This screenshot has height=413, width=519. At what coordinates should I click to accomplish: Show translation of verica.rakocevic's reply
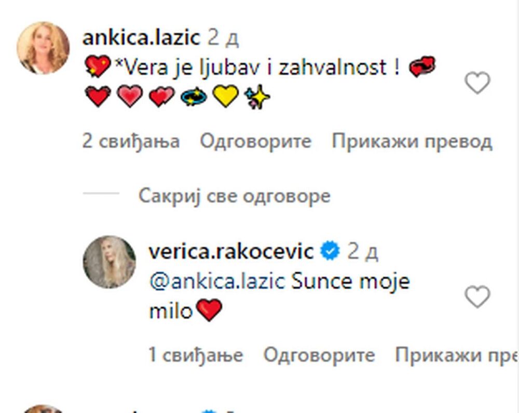coord(457,355)
